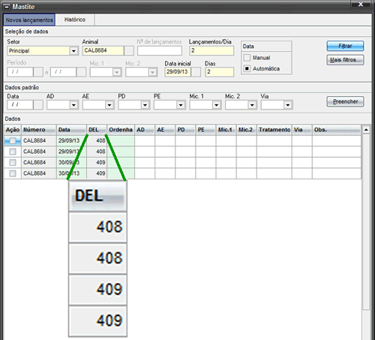375x340 pixels.
Task: Click the Mic.1 column header
Action: tap(226, 130)
